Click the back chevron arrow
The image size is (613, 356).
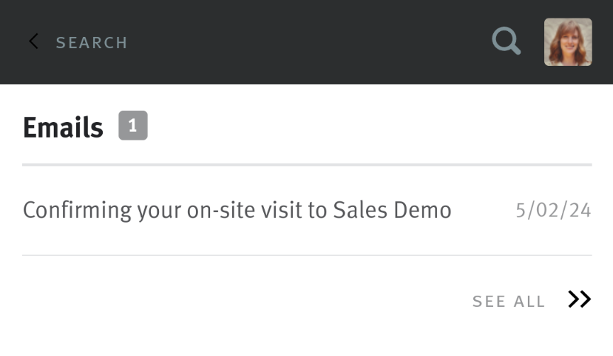click(33, 42)
